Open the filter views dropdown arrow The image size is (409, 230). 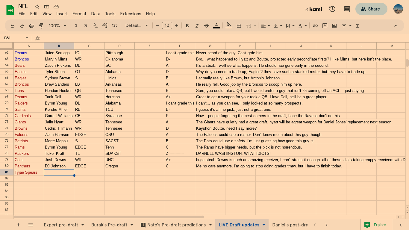point(350,26)
